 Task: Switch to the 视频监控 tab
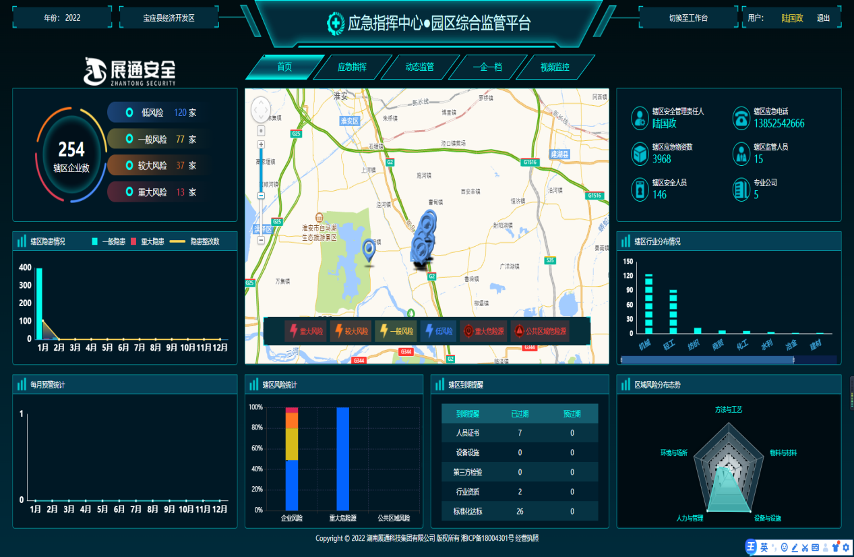point(555,67)
